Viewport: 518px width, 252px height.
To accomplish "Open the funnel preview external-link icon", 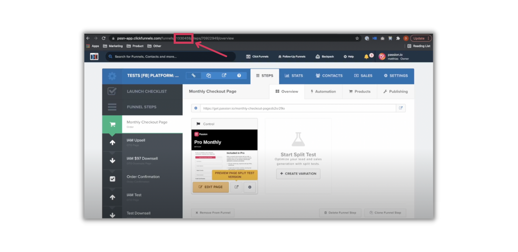I will point(224,75).
